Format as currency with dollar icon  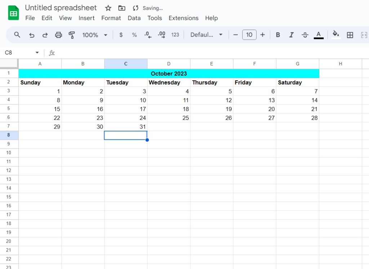point(121,35)
